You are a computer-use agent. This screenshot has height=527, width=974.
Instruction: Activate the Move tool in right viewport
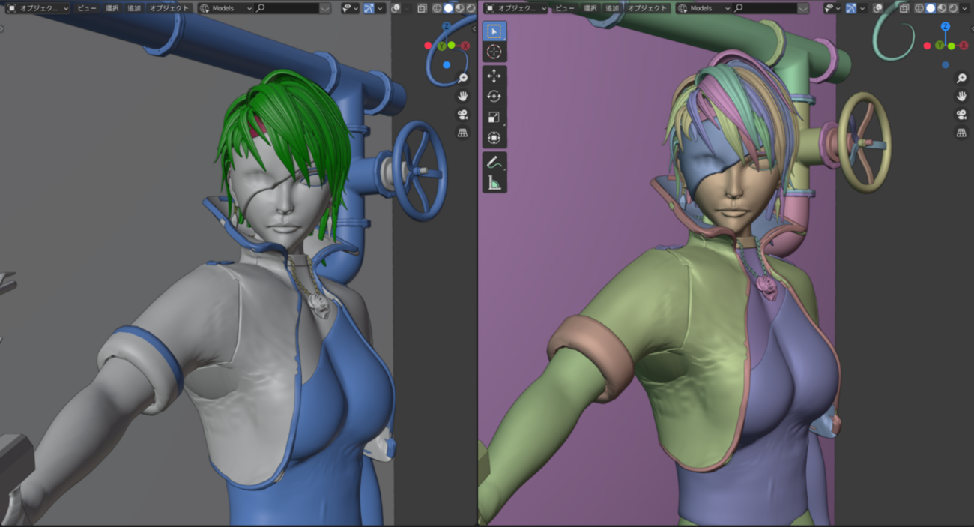494,76
